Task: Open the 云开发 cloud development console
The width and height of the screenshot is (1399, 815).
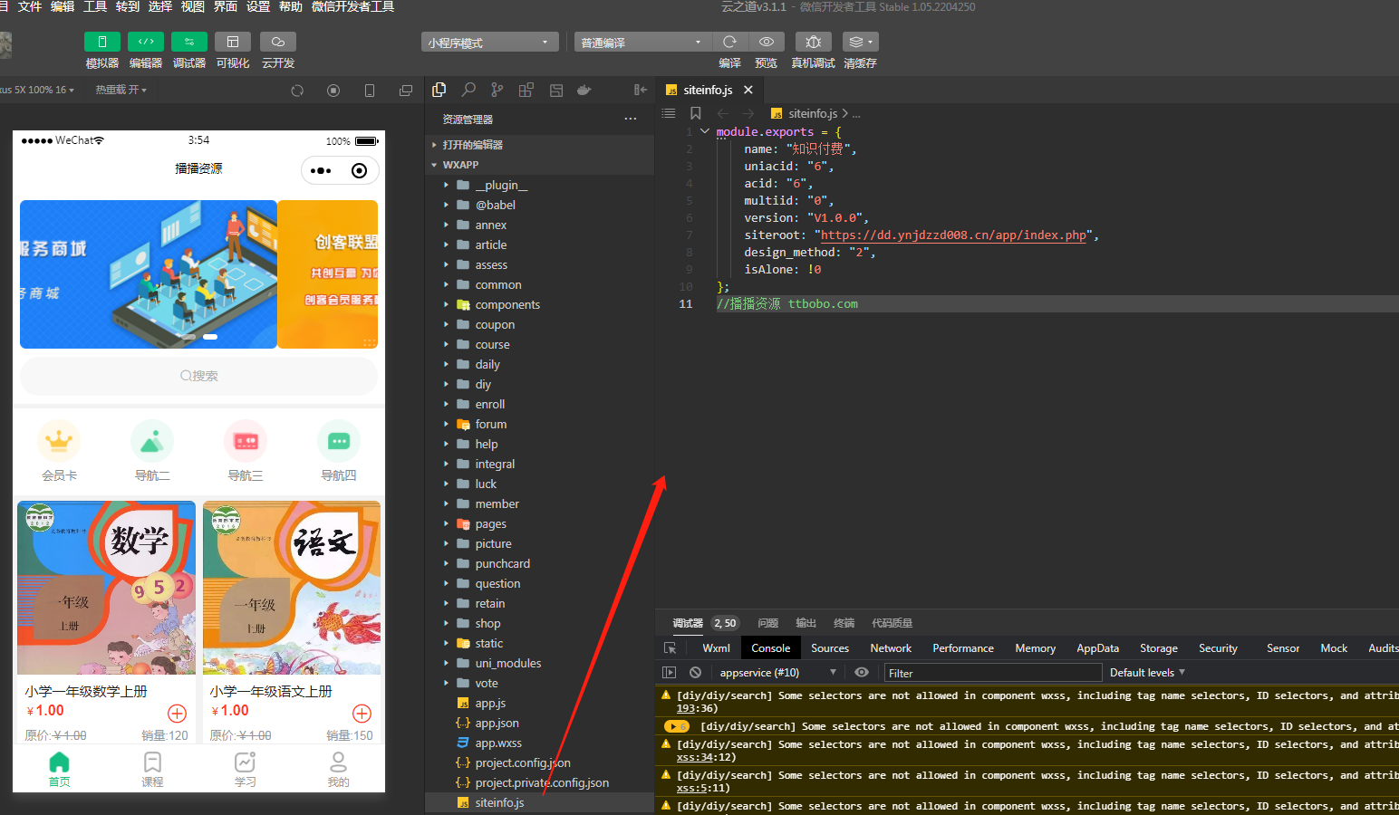Action: (278, 42)
